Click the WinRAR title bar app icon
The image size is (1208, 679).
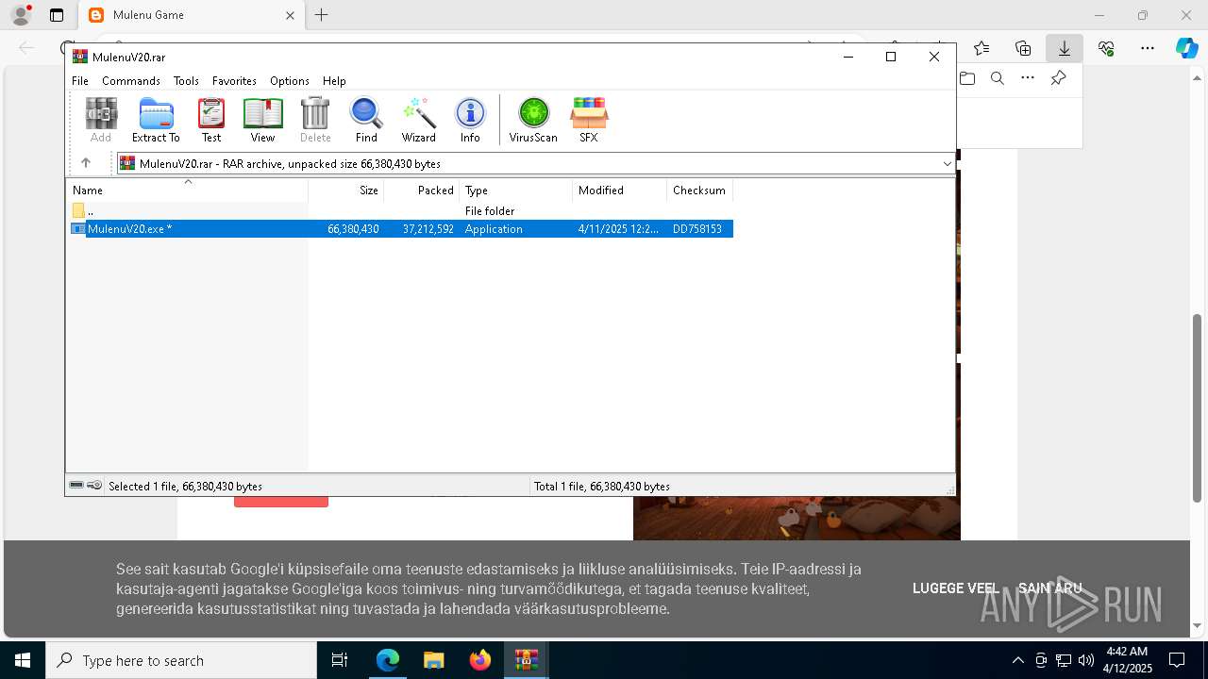pos(80,57)
